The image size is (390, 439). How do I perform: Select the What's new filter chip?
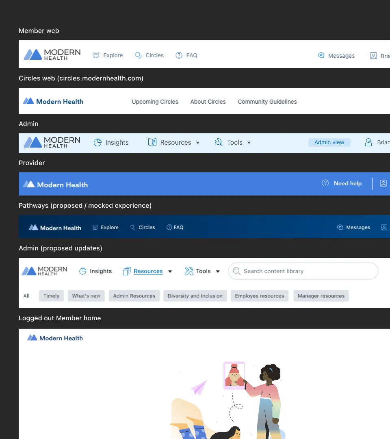click(86, 296)
